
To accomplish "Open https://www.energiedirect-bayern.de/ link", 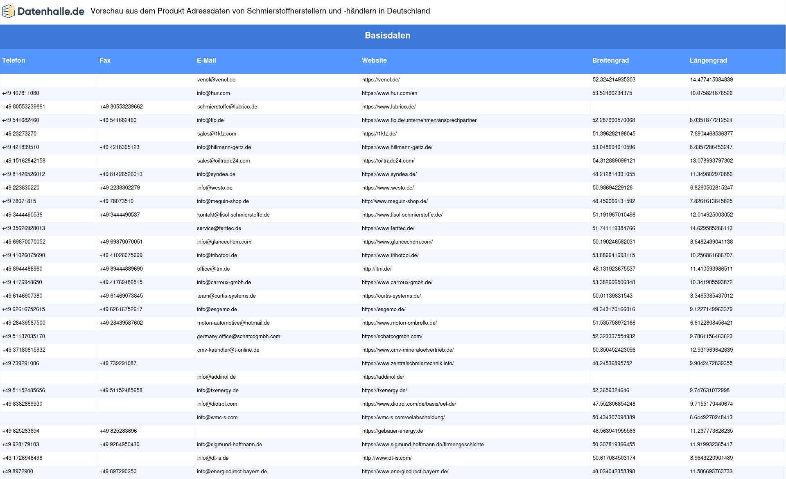I will click(x=405, y=472).
